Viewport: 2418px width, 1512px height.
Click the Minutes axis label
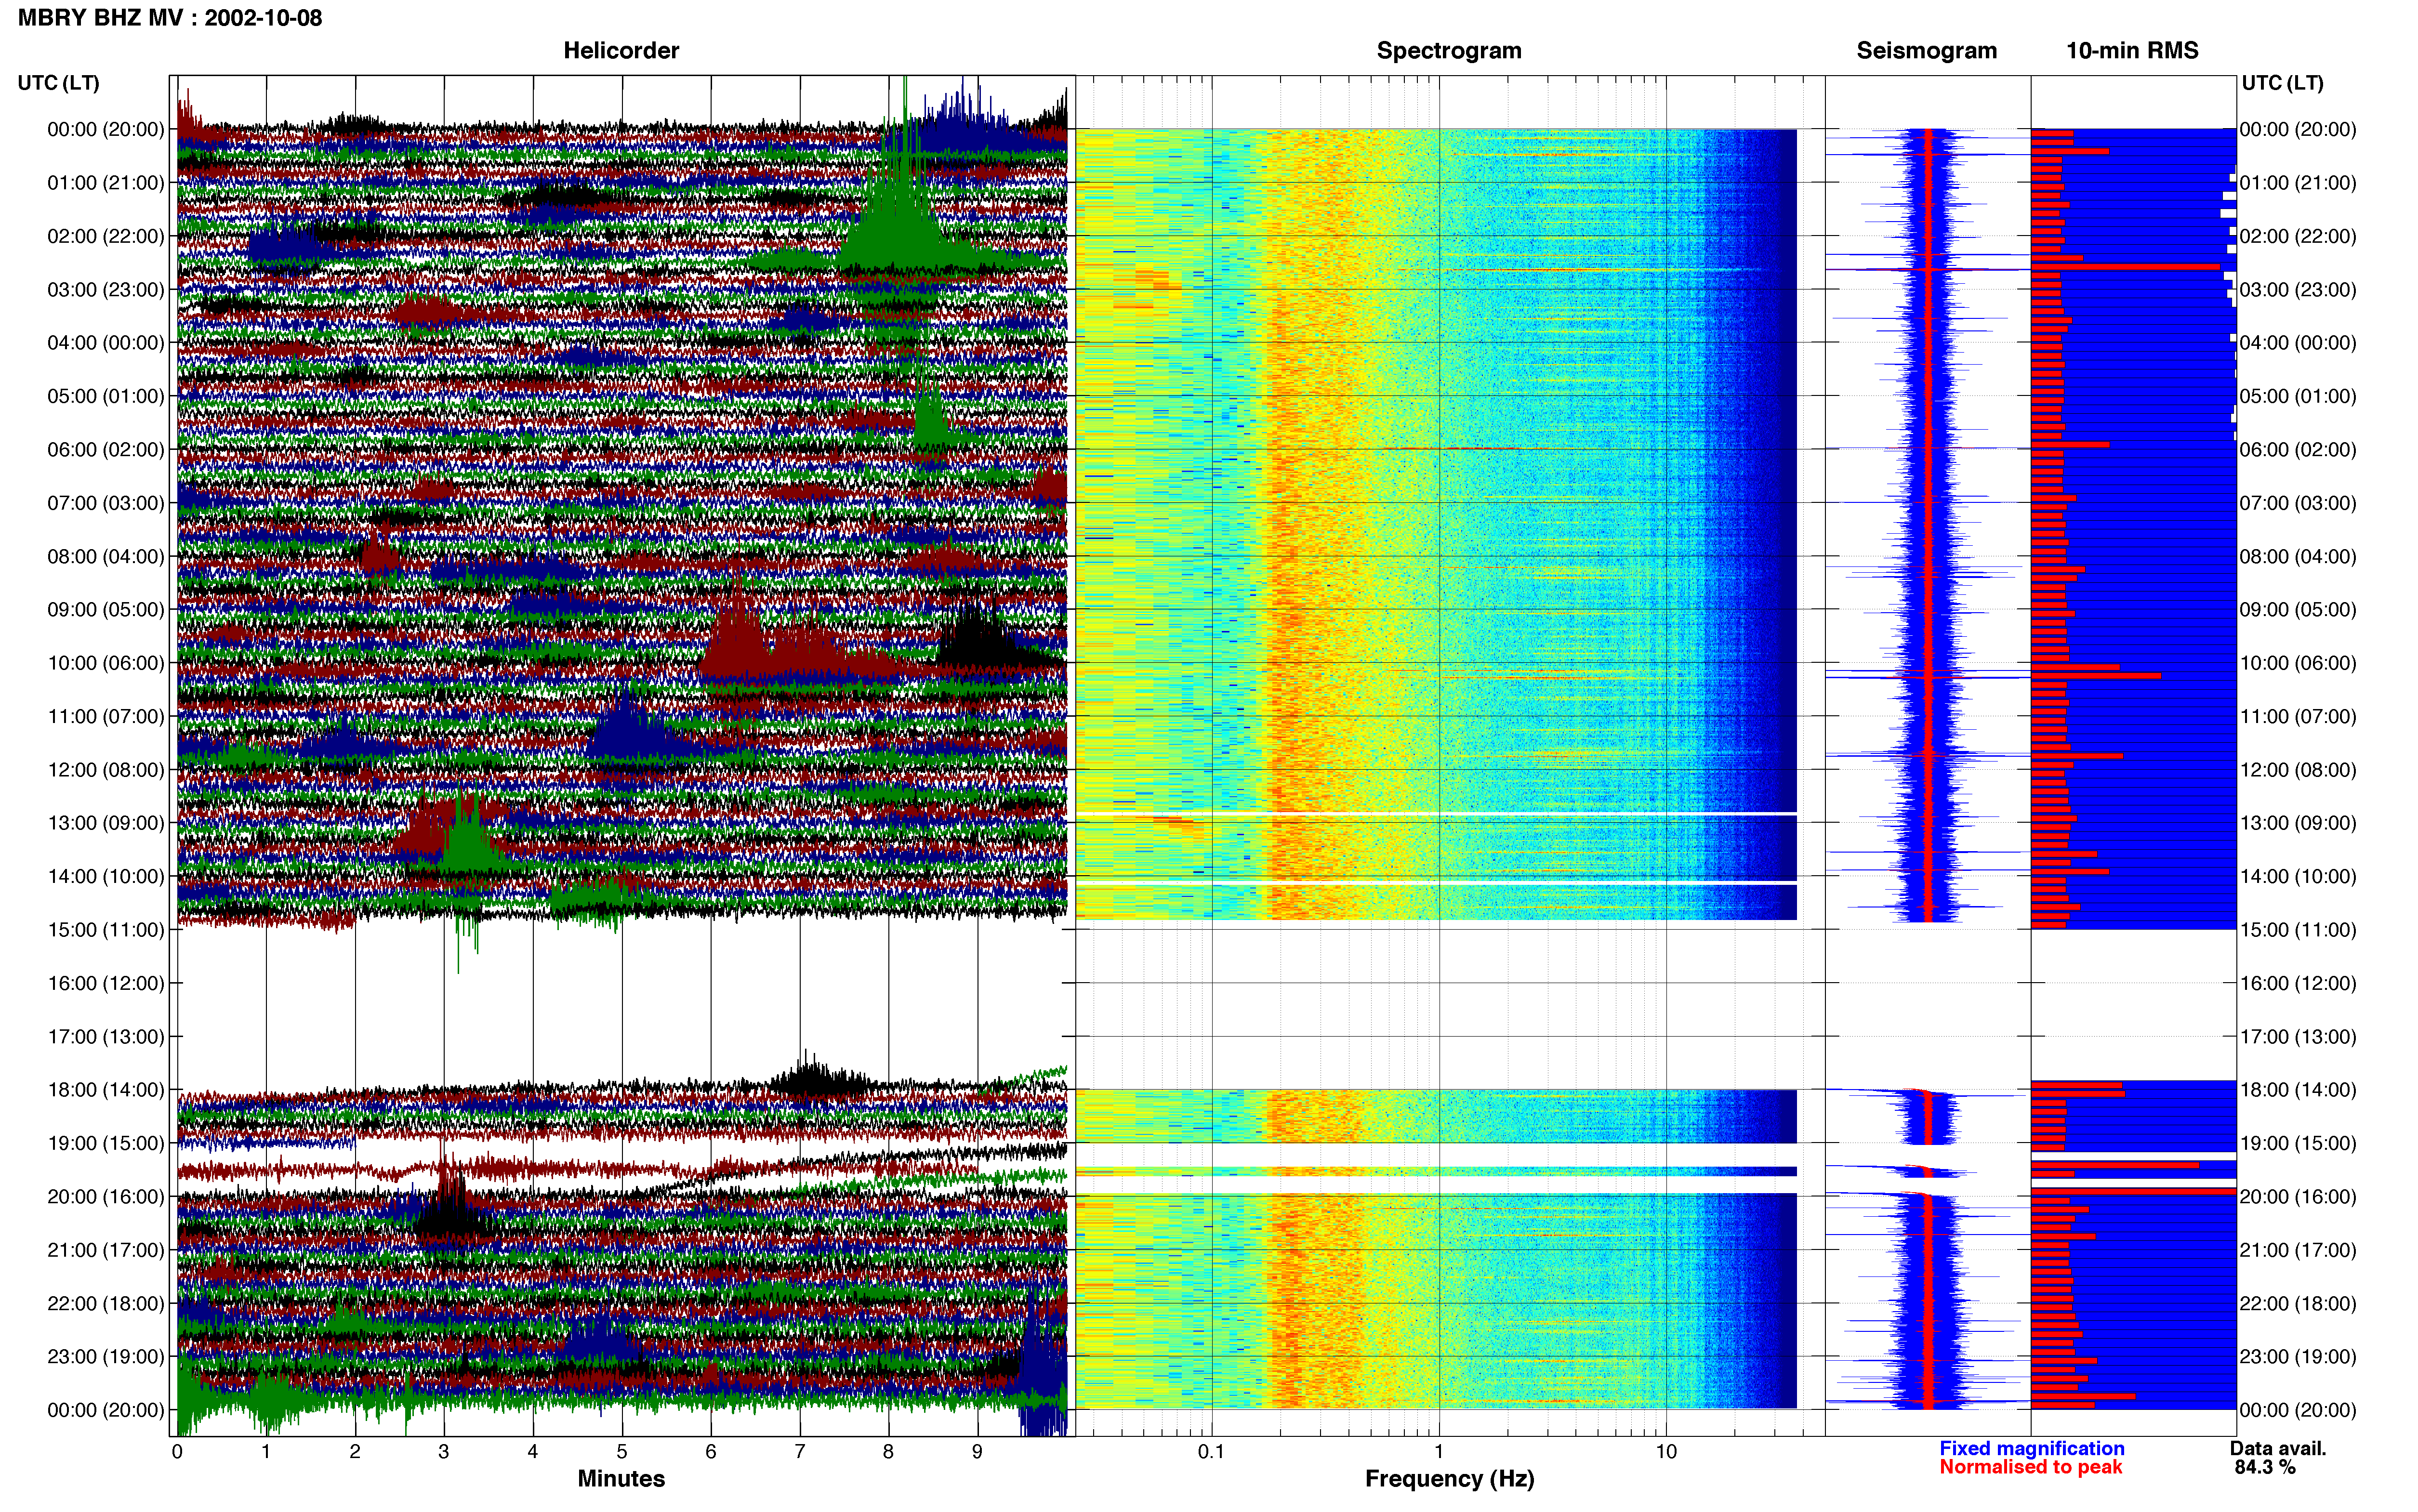click(621, 1478)
